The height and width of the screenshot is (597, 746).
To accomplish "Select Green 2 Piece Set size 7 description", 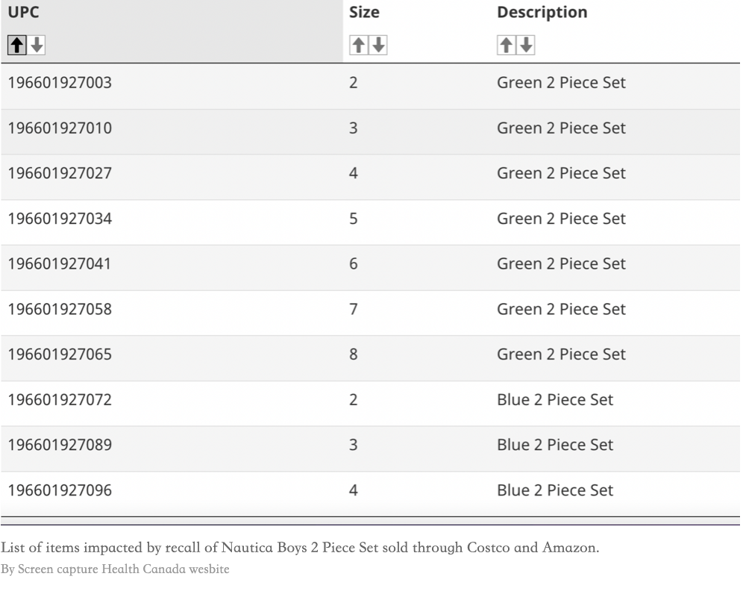I will point(561,310).
